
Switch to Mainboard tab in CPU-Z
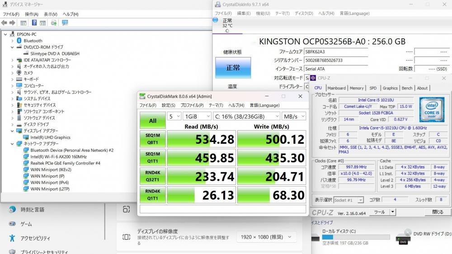336,88
